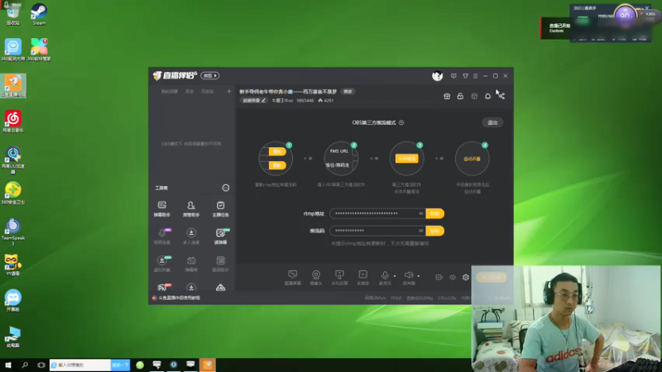
Task: Open the Windows Start menu
Action: pos(8,365)
